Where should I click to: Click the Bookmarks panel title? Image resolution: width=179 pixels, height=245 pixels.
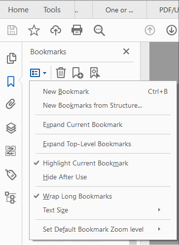48,52
